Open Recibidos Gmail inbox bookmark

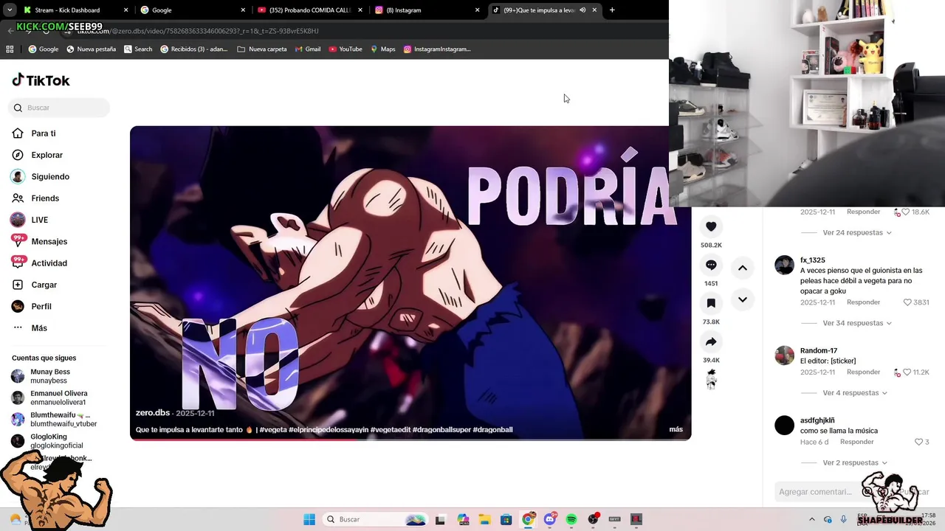(194, 49)
